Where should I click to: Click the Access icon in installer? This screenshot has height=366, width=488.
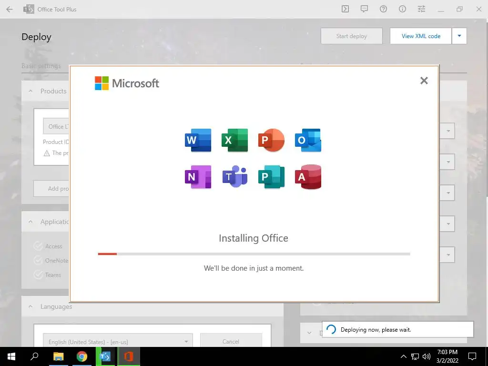[x=308, y=177]
